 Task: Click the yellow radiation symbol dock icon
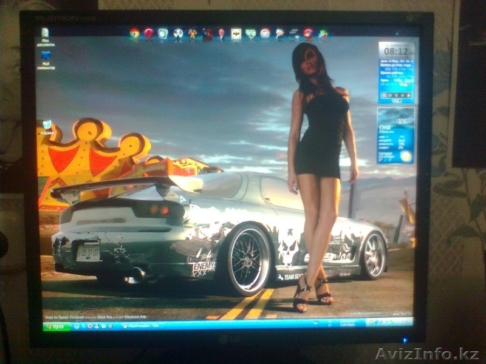pos(193,33)
